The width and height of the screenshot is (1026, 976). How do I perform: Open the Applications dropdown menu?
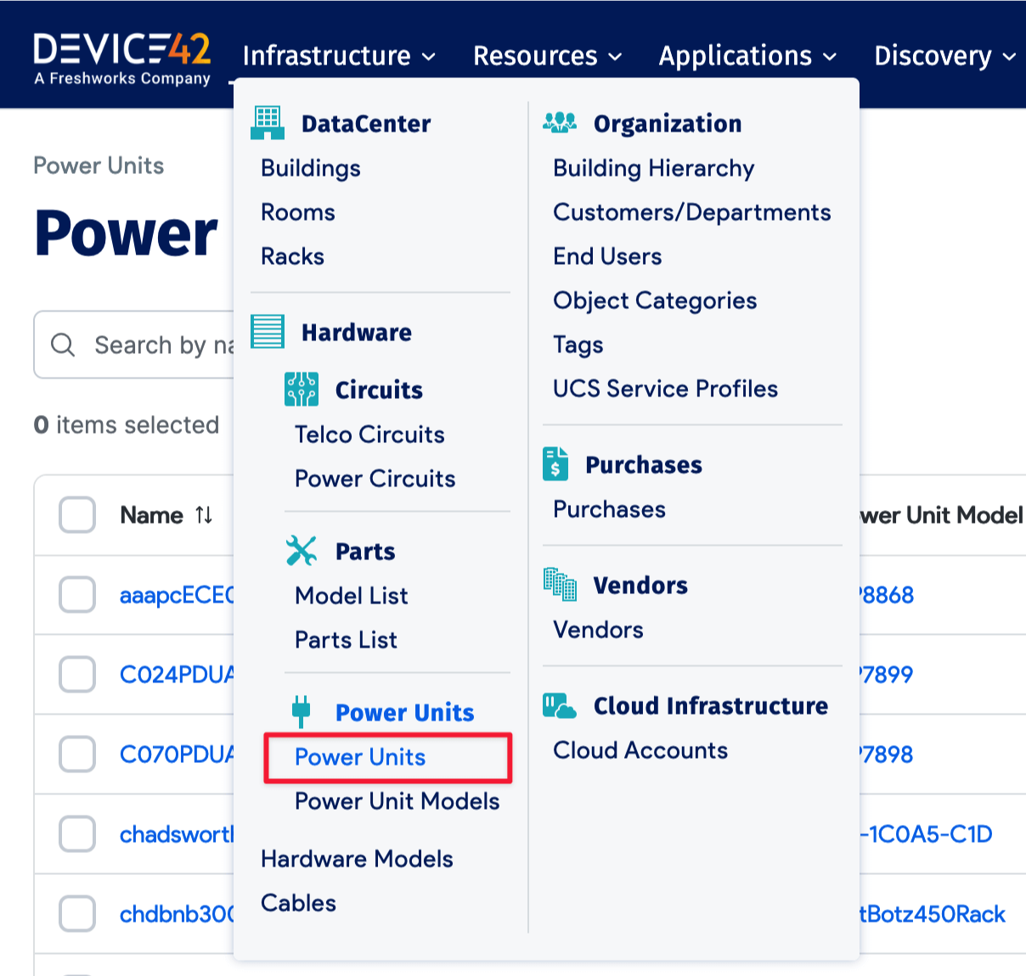[x=747, y=56]
